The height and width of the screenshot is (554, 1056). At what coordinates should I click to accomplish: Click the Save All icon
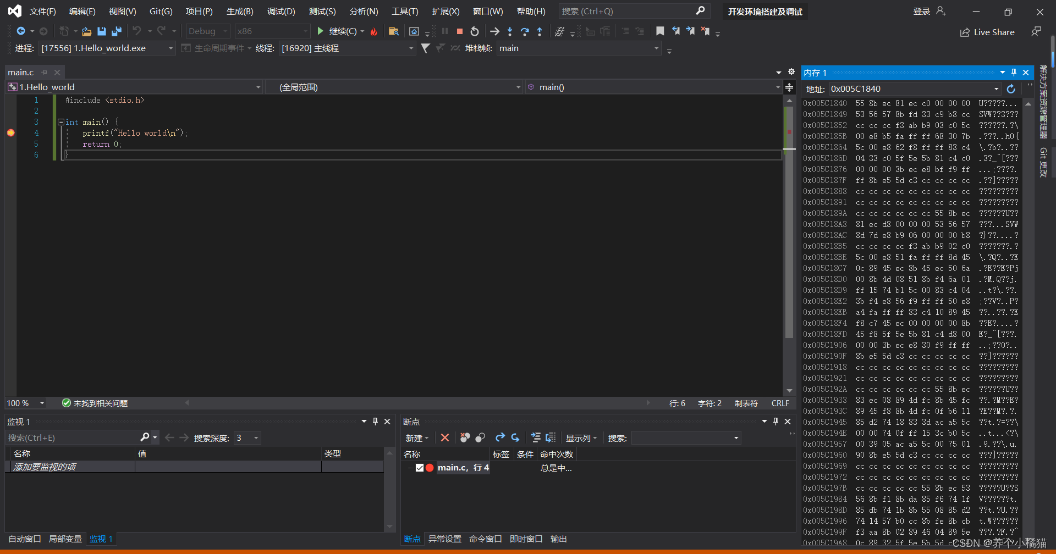117,31
